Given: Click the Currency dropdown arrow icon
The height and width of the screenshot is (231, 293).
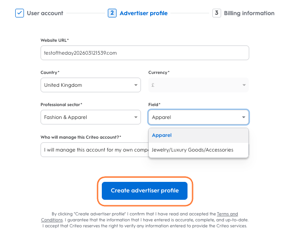Looking at the screenshot, I should 244,85.
